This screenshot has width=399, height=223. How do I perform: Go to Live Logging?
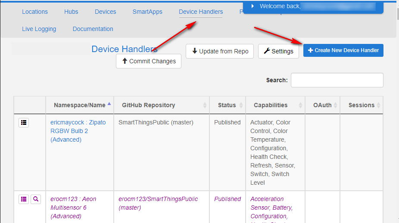tap(39, 29)
